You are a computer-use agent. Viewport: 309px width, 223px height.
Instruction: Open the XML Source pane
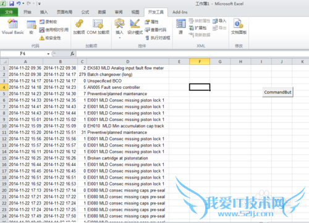[180, 27]
